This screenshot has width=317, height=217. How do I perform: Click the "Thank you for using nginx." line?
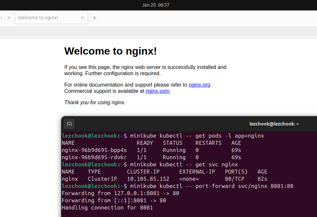[95, 102]
